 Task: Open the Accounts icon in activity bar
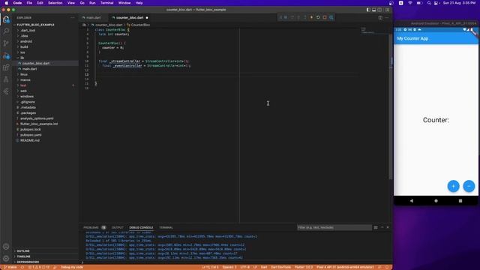6,247
